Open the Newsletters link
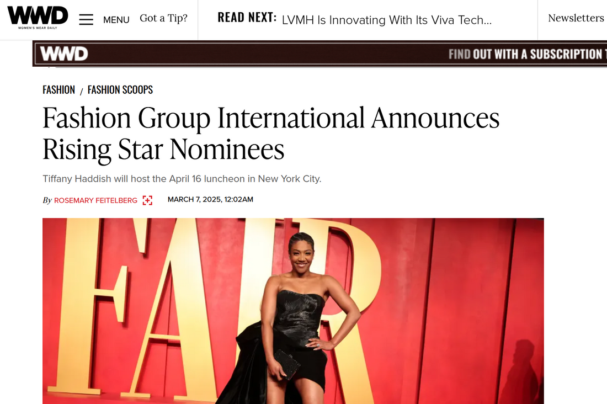This screenshot has height=404, width=607. (576, 18)
